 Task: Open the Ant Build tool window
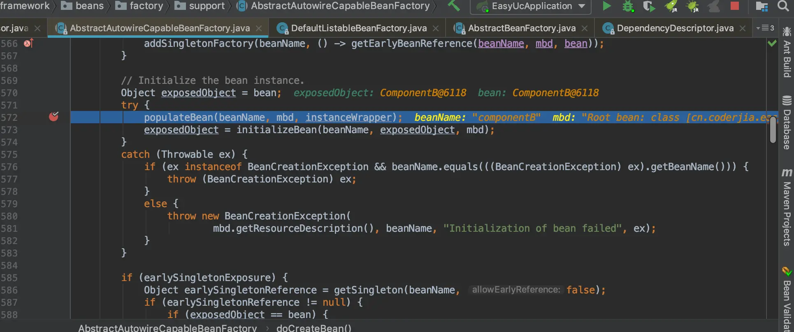[787, 52]
